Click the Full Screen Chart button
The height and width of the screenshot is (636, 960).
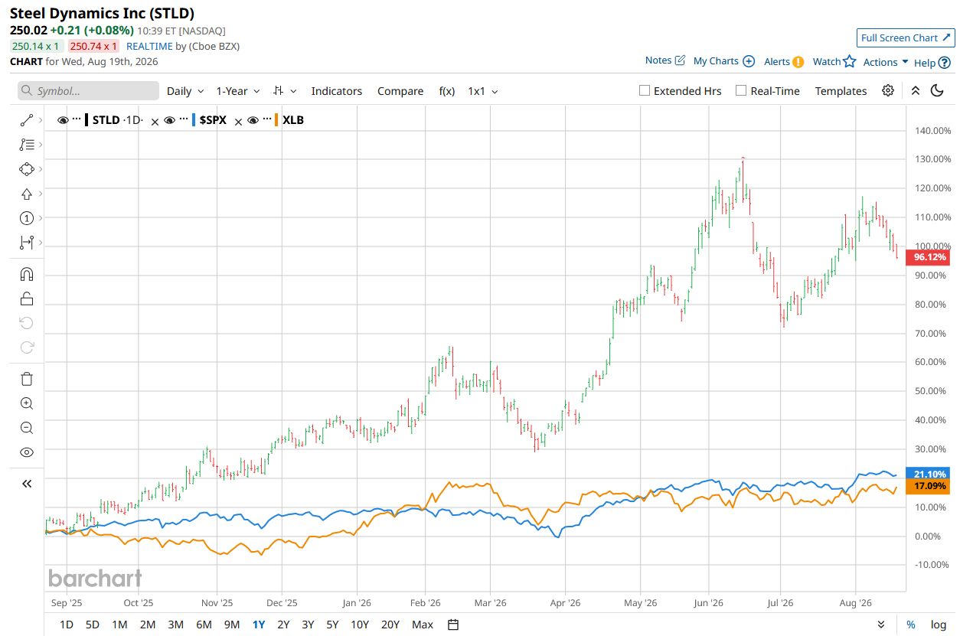[x=906, y=38]
